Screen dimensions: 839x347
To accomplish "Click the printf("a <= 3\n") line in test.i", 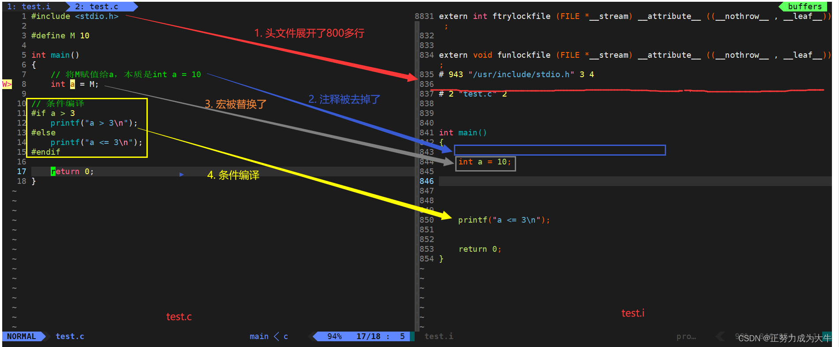I will [504, 220].
